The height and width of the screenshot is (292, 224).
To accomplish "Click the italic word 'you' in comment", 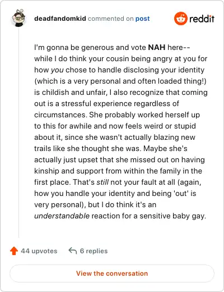I will pos(57,70).
